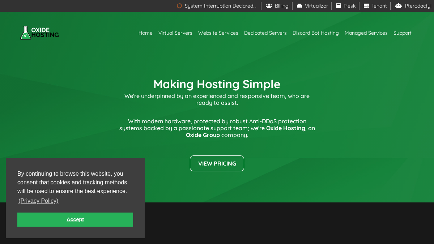The height and width of the screenshot is (244, 434).
Task: Click the Oxide Hosting flask logo
Action: click(39, 33)
